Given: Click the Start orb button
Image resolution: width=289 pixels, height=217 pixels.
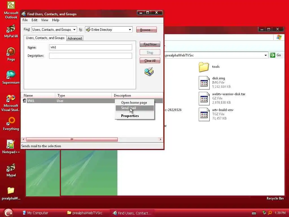Looking at the screenshot, I should [8, 213].
